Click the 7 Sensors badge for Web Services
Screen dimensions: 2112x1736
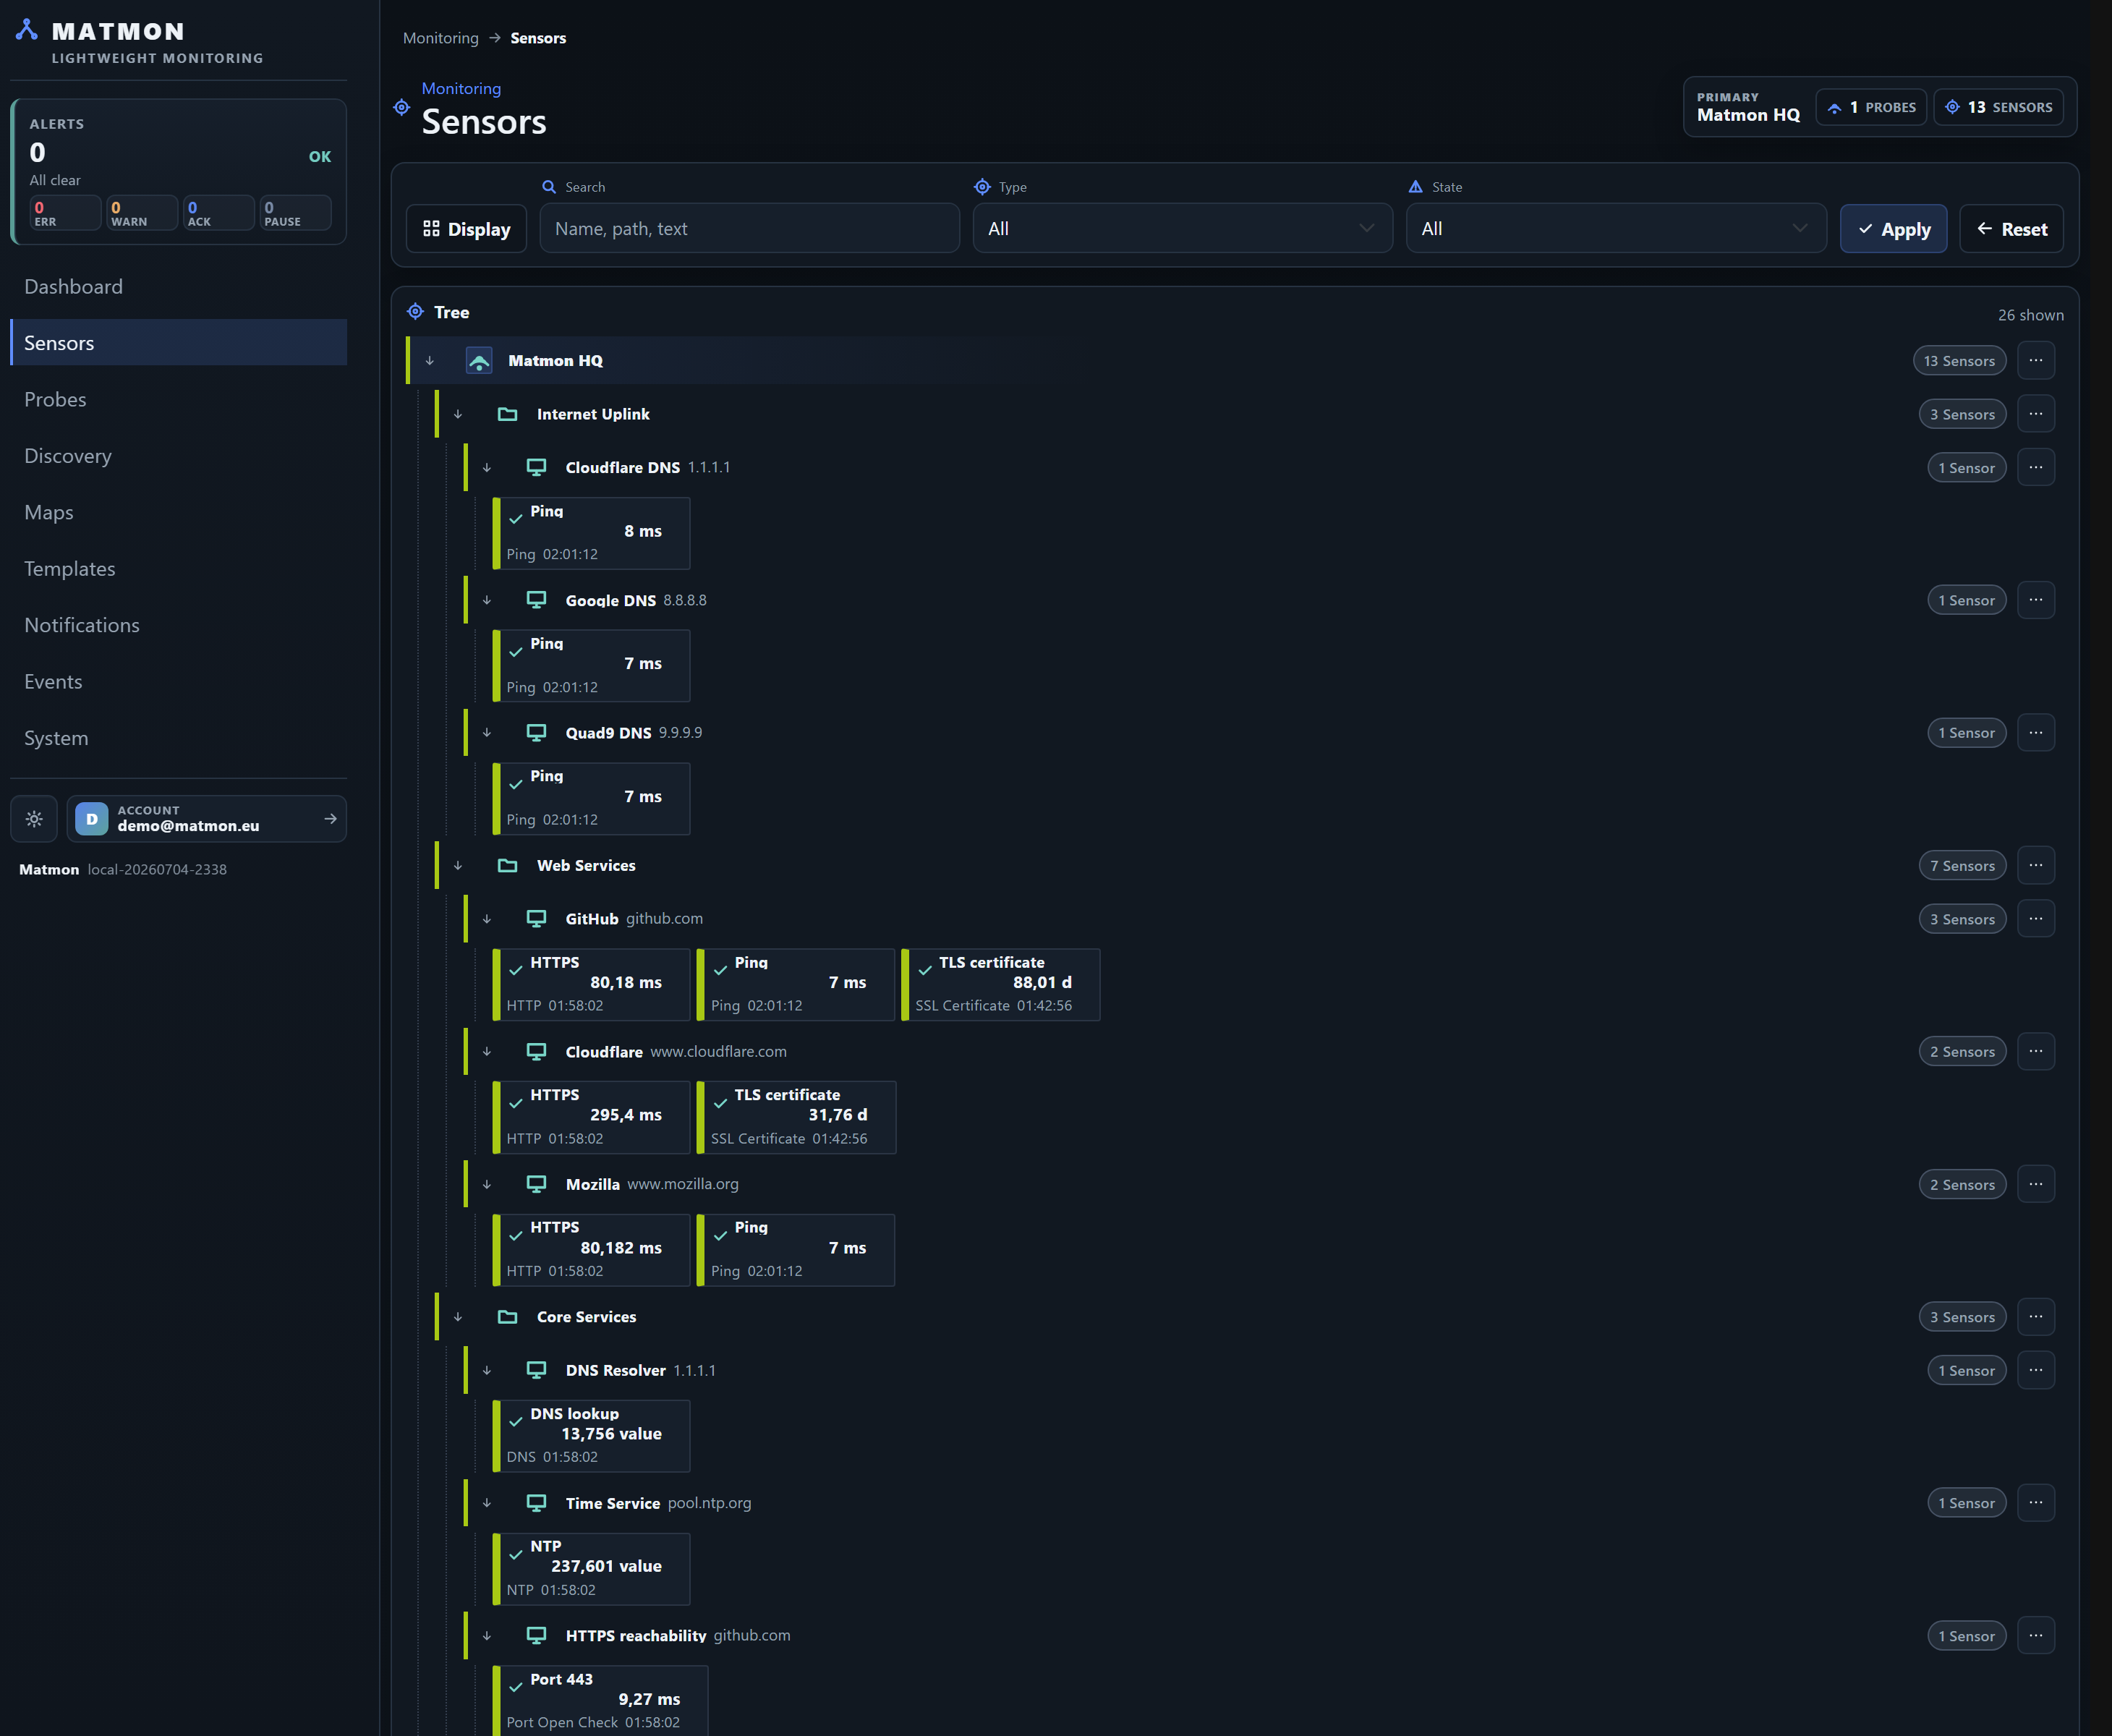(x=1962, y=866)
